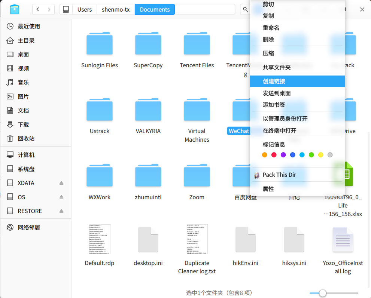Choose Delete (删除) from context menu
This screenshot has width=371, height=298.
(x=297, y=39)
